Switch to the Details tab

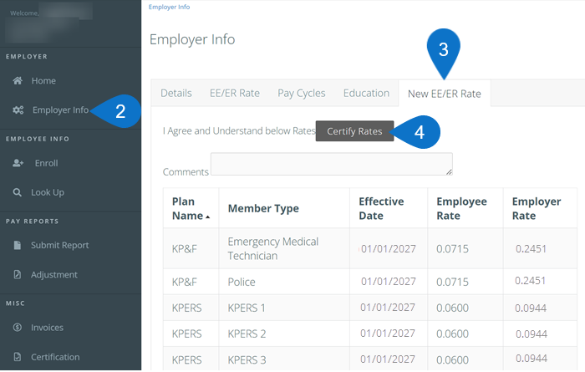pyautogui.click(x=175, y=94)
